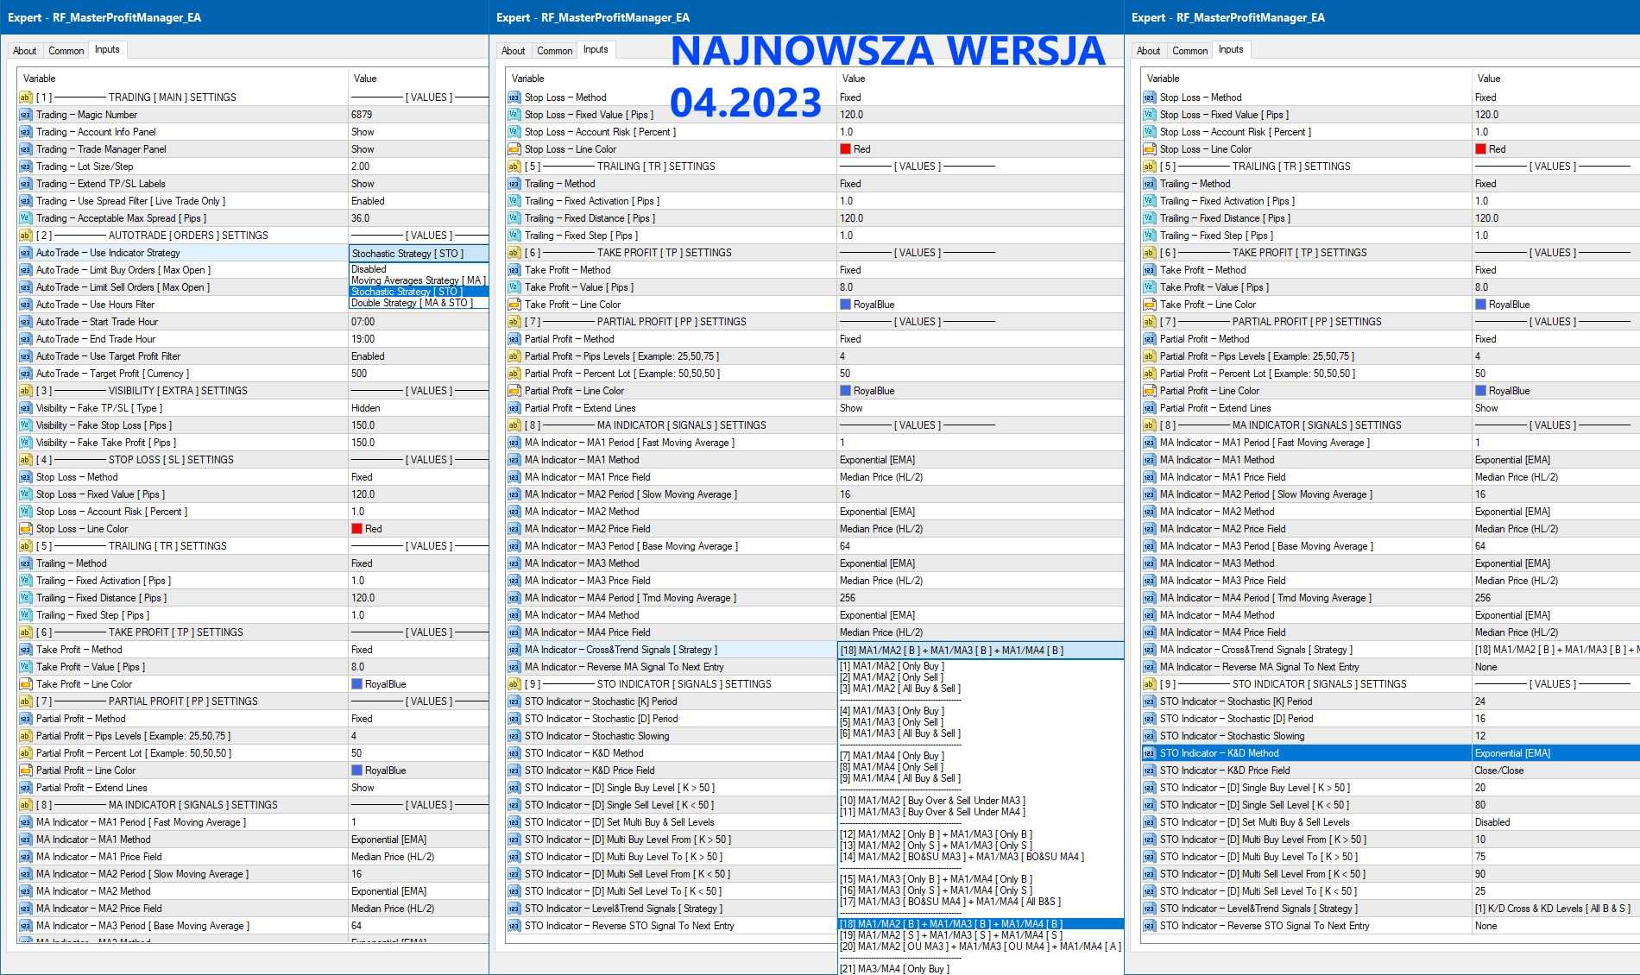The image size is (1640, 975).
Task: Click the section icon for [9] STO INDICATOR in middle window
Action: (514, 684)
